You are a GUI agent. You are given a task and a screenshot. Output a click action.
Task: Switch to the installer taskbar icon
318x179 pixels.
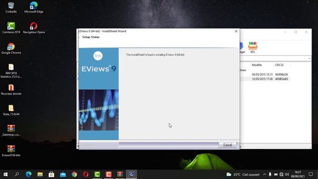click(131, 175)
